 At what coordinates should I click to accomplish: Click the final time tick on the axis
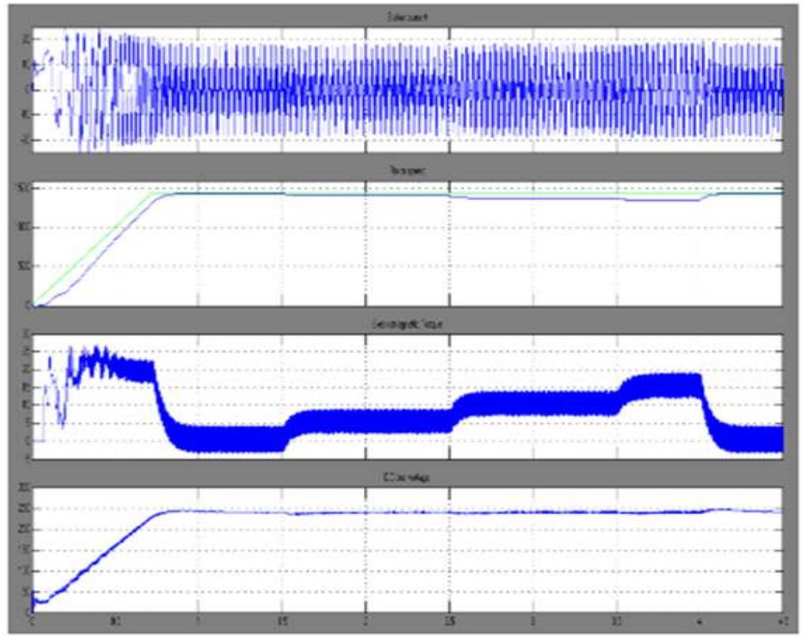coord(783,622)
